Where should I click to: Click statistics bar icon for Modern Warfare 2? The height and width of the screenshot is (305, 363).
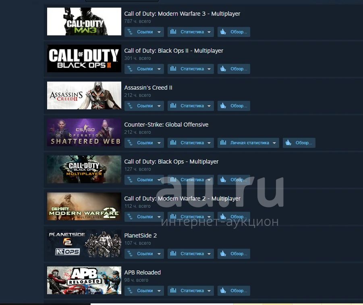point(173,216)
